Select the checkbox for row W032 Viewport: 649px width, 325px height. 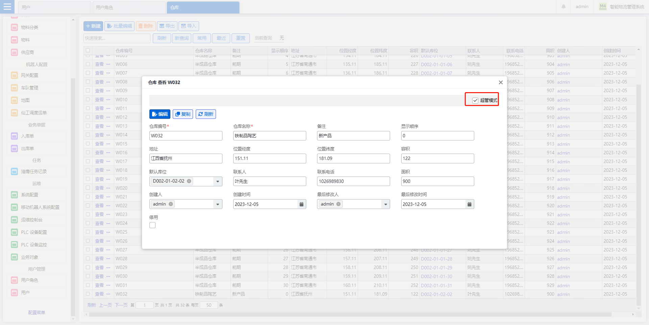[88, 294]
